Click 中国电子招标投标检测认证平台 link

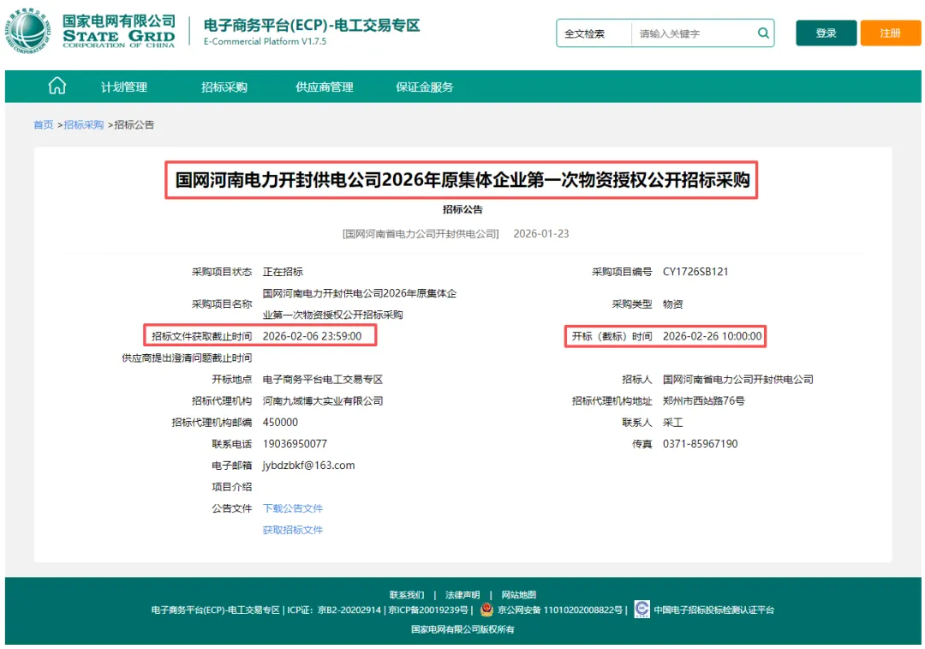(x=713, y=610)
